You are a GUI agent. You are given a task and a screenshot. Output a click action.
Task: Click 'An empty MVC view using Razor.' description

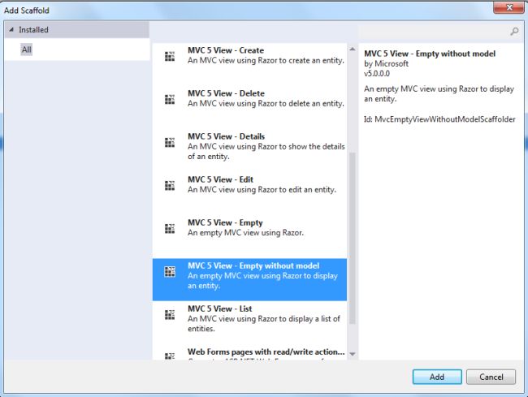245,233
